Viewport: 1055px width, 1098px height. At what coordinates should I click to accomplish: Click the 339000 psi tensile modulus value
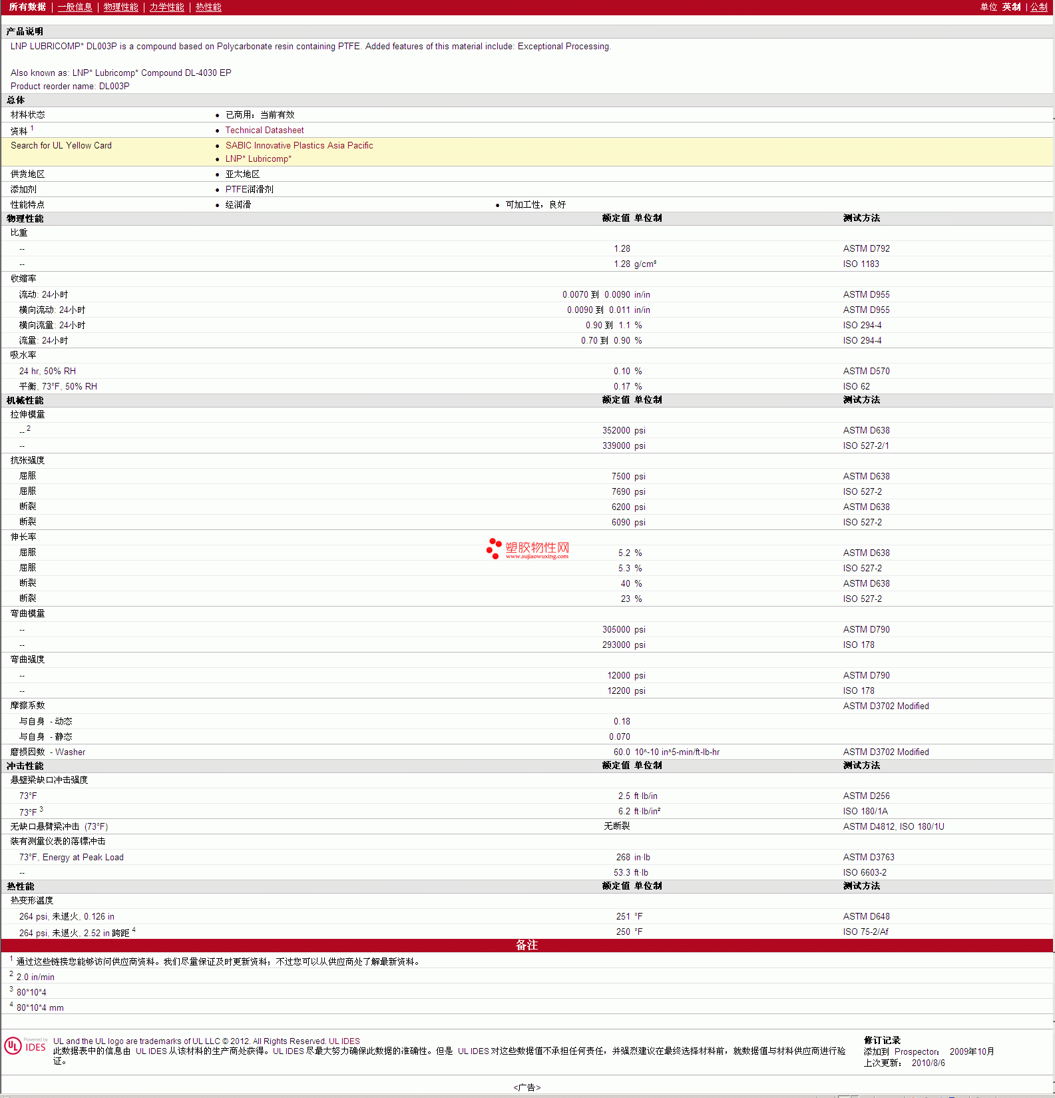624,446
